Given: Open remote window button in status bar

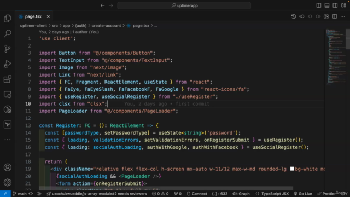Looking at the screenshot, I should pos(5,194).
